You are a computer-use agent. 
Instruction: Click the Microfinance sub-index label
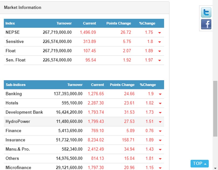click(x=18, y=167)
